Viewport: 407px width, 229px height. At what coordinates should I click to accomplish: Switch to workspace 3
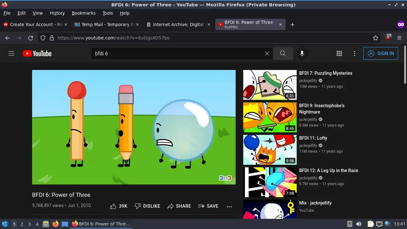(x=29, y=224)
